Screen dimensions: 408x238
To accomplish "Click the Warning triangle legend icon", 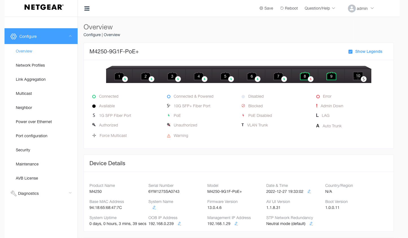I will pyautogui.click(x=169, y=136).
